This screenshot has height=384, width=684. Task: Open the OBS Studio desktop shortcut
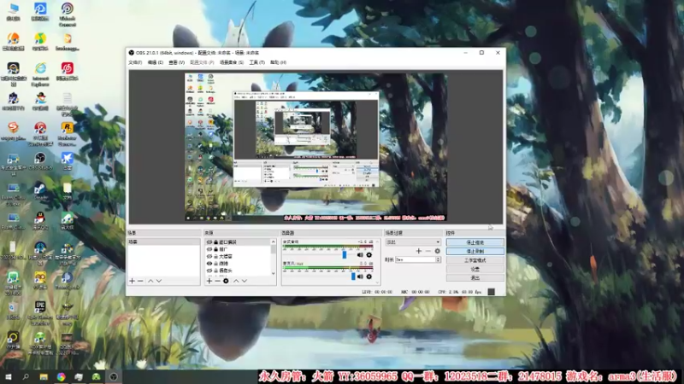pyautogui.click(x=40, y=161)
